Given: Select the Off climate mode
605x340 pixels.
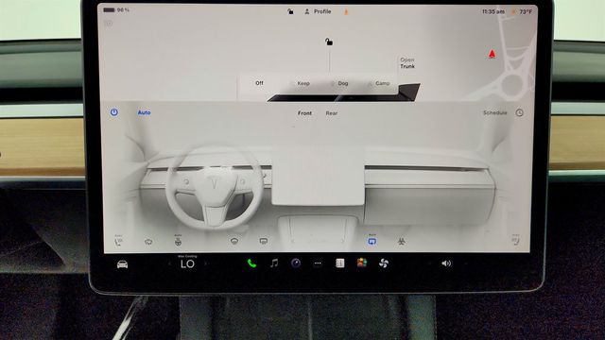Looking at the screenshot, I should pos(259,83).
